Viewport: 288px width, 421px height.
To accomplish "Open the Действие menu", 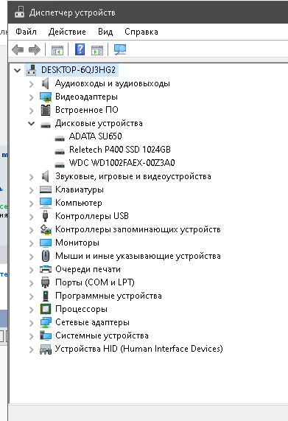I will [x=67, y=32].
